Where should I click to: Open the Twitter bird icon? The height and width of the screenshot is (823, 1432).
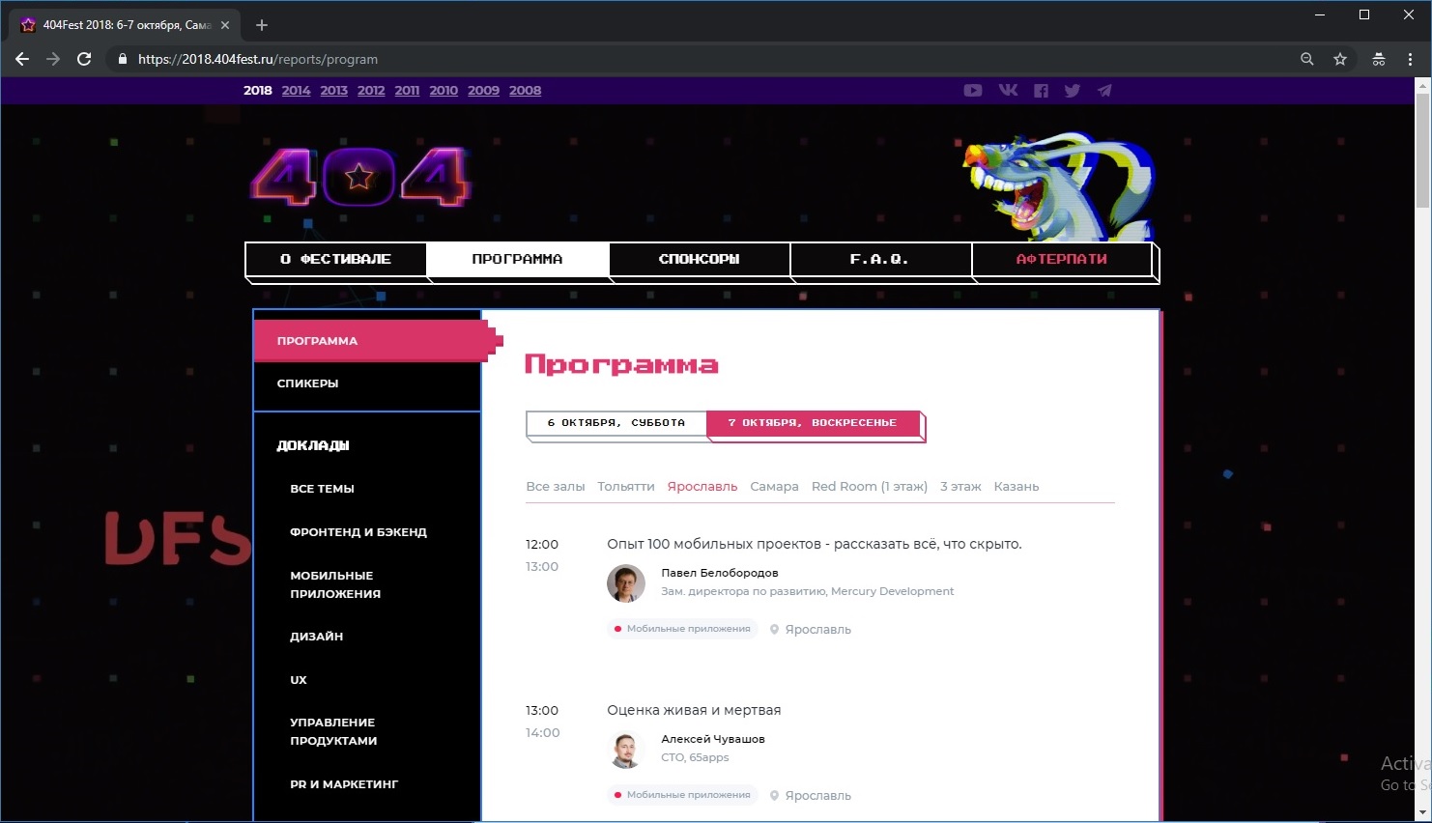pos(1073,91)
